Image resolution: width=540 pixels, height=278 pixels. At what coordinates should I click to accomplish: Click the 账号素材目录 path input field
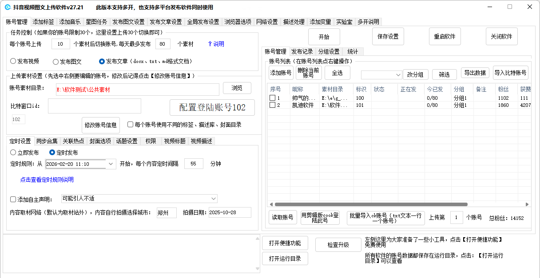click(137, 90)
